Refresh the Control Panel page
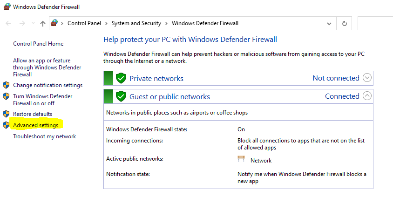Viewport: 393px width, 203px height. tap(345, 23)
